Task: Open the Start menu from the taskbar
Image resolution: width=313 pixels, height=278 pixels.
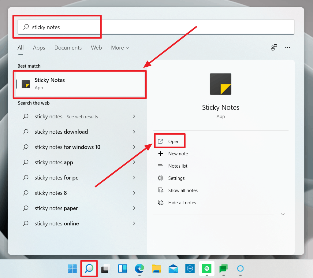Action: 72,269
